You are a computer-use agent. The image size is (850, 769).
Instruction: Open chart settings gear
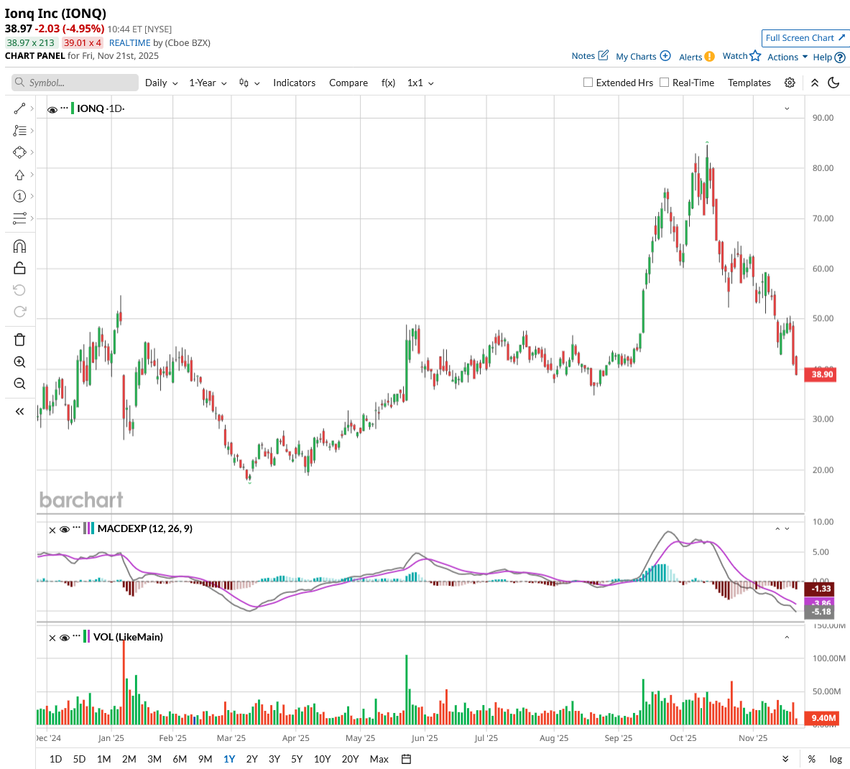pos(790,83)
